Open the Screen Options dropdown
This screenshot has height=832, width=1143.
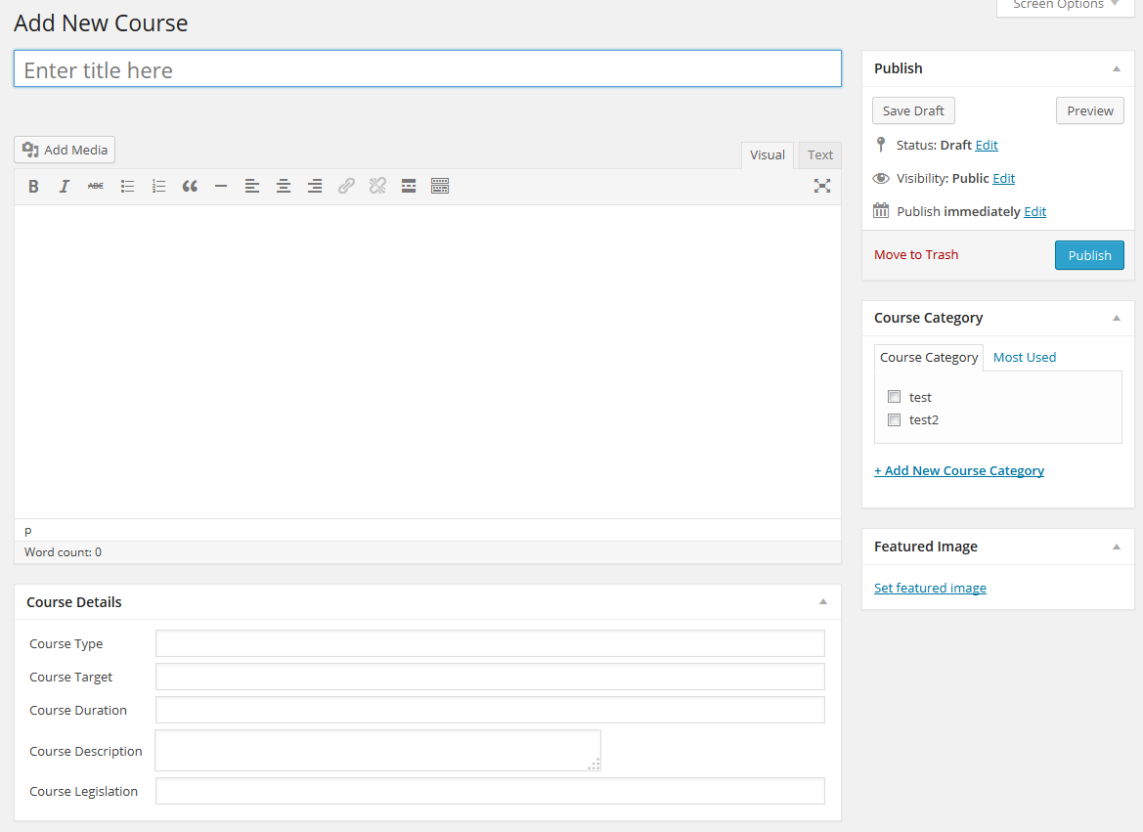(1066, 6)
